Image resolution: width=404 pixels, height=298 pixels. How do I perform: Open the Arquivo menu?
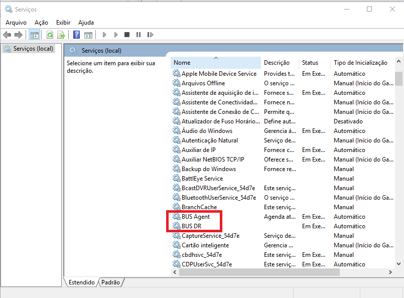click(16, 23)
